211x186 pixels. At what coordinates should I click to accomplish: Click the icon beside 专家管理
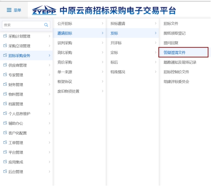coord(5,75)
